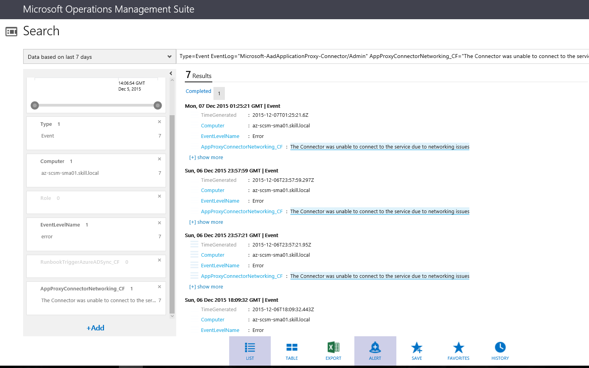Click the left handle of time range slider

tap(35, 105)
